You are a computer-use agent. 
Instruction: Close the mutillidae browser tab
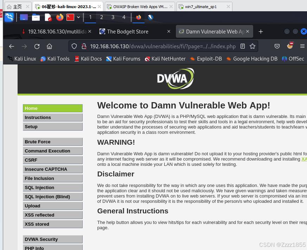click(x=89, y=31)
